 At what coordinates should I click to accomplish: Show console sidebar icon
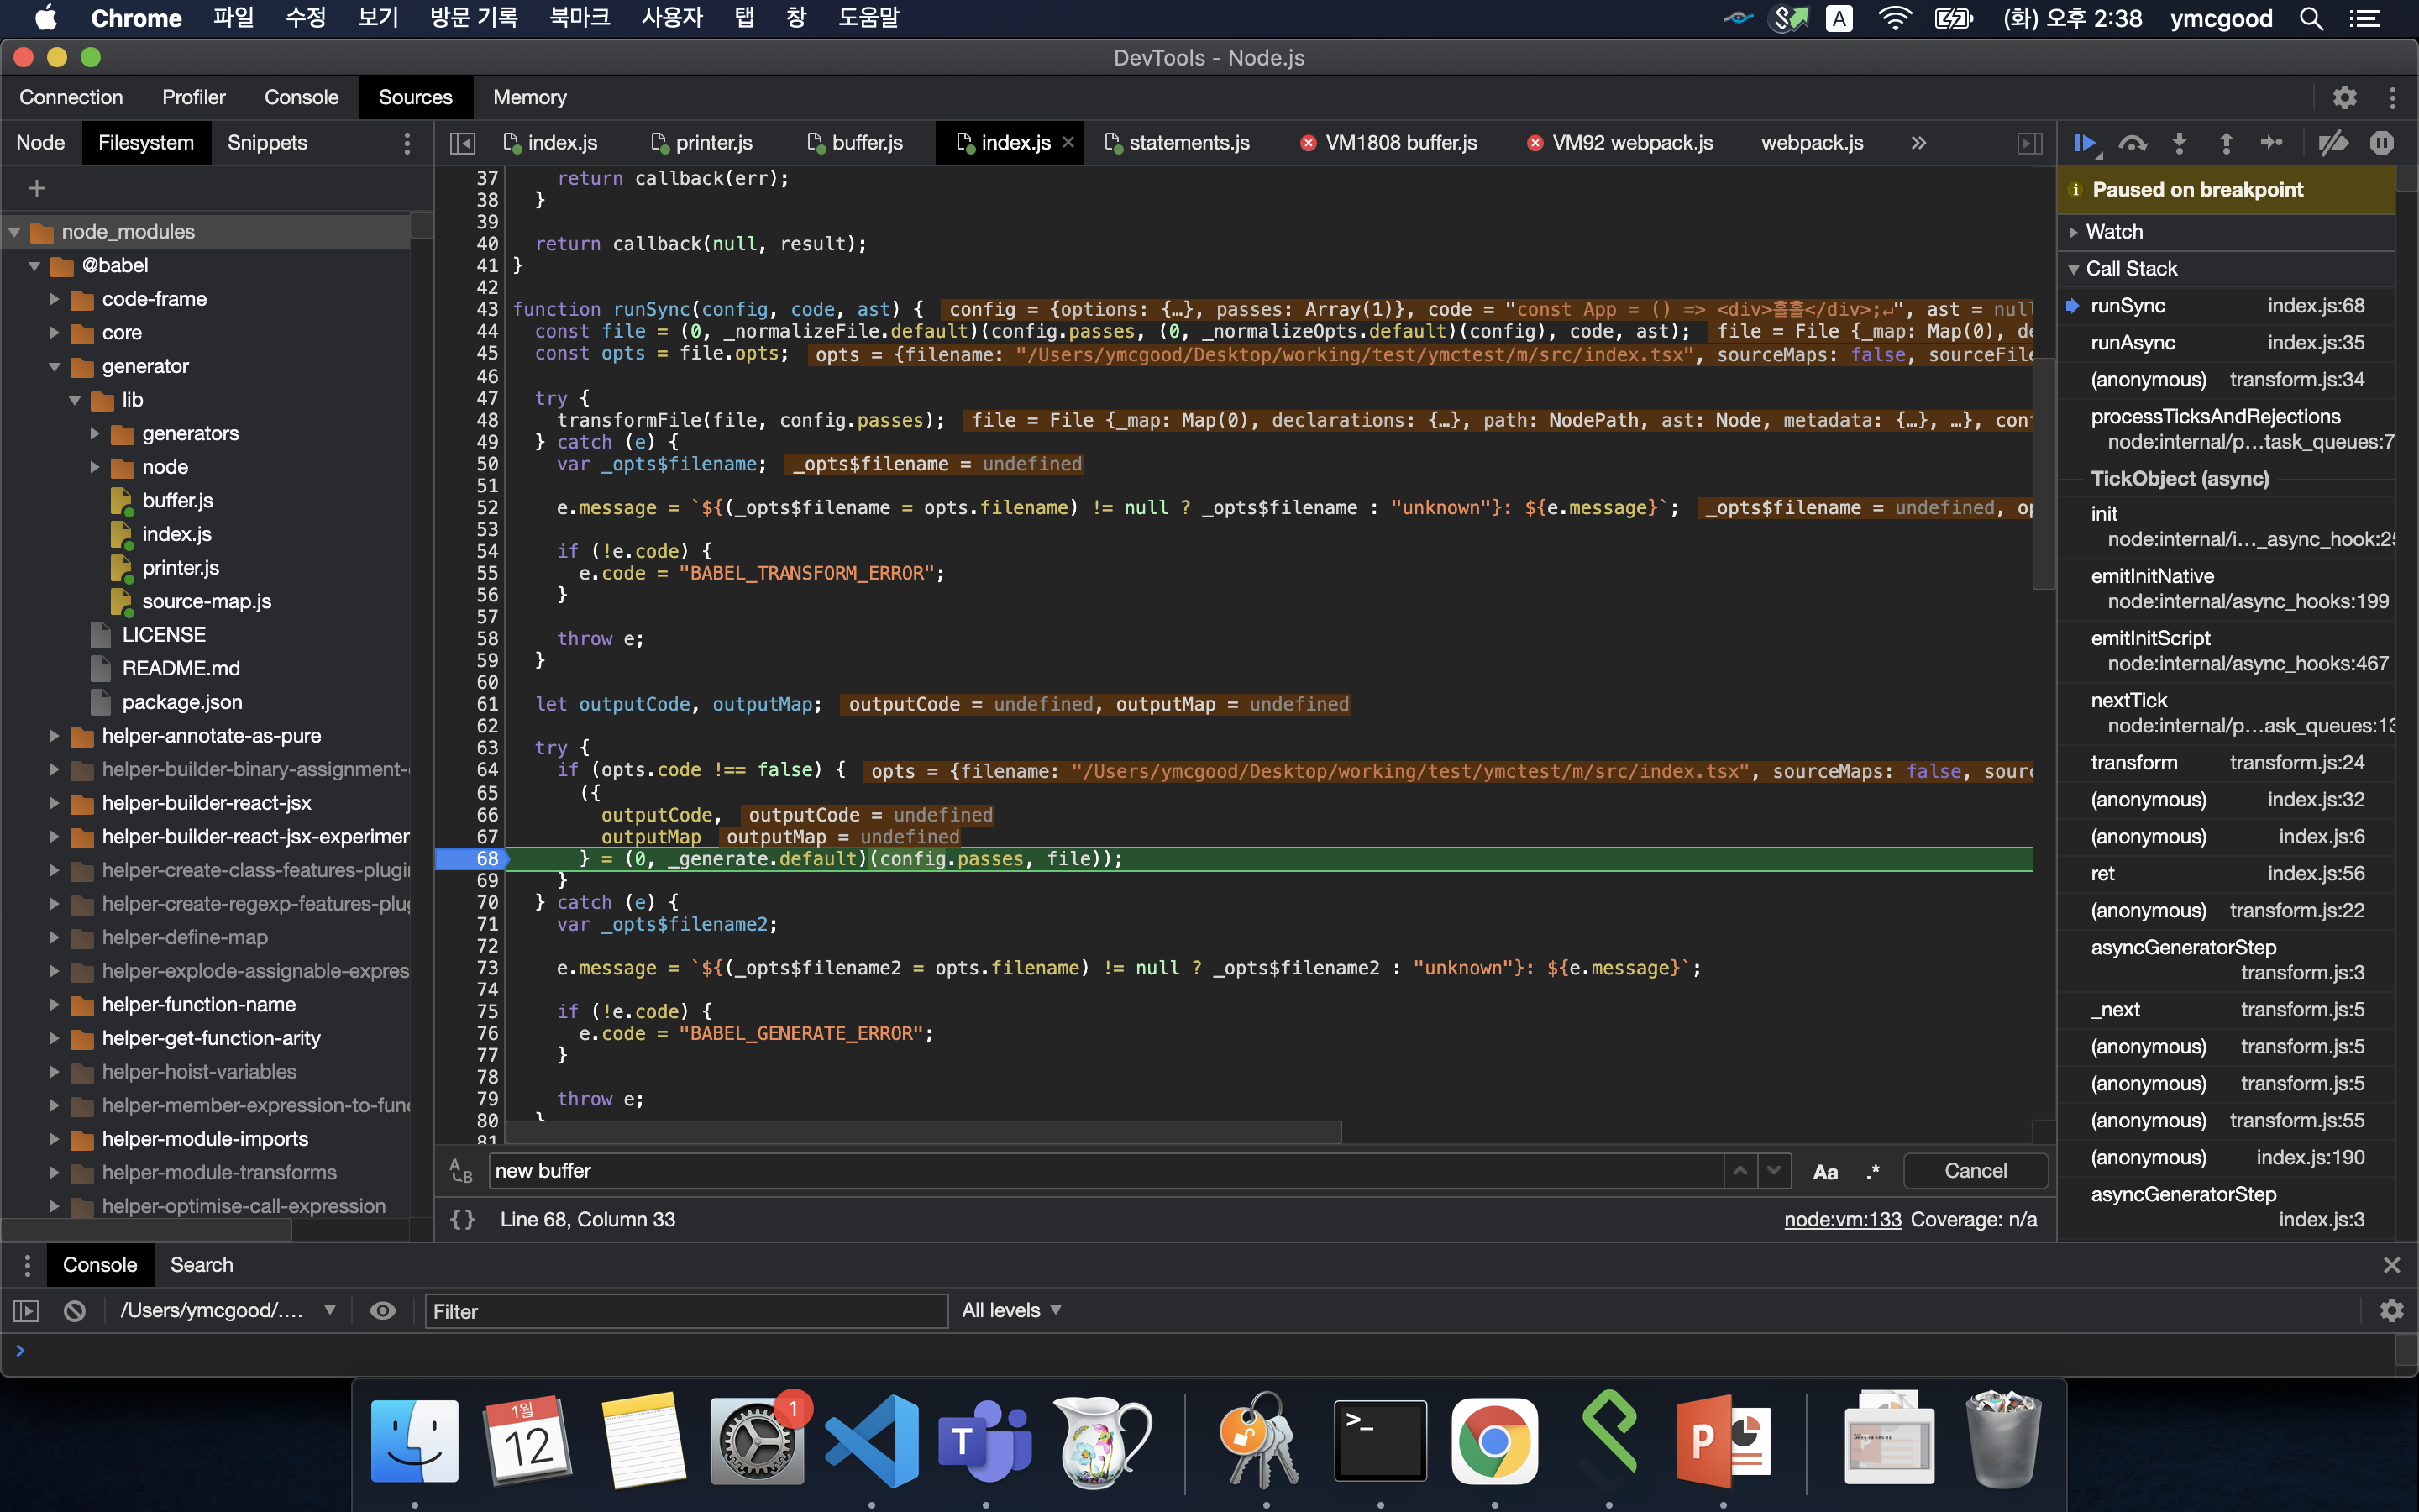pos(26,1311)
